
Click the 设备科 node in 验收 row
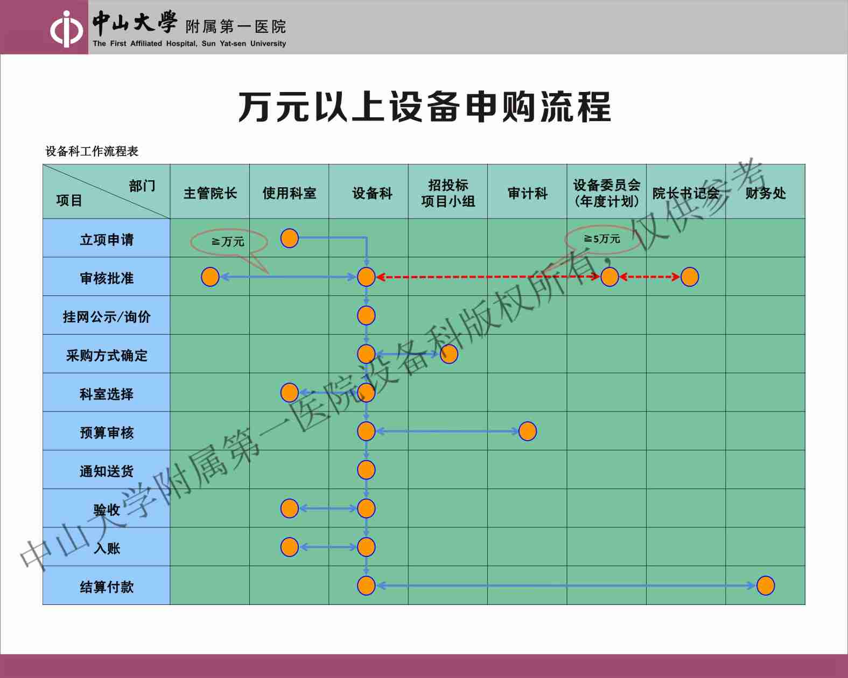click(x=366, y=508)
